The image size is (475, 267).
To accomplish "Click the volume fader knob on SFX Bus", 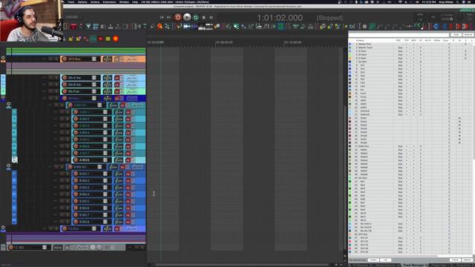I will [94, 59].
